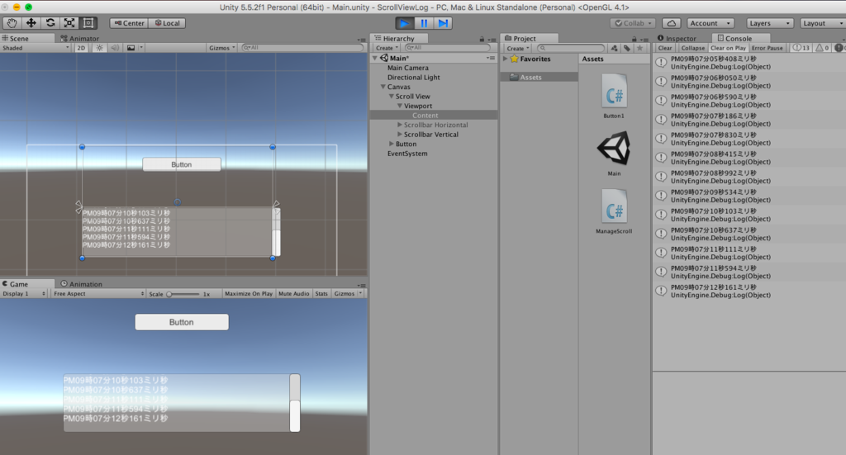Select Directional Light in Hierarchy
This screenshot has width=846, height=455.
coord(413,78)
